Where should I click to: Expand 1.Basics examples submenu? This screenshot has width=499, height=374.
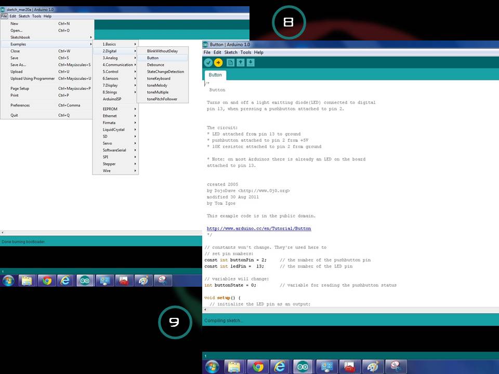pos(115,44)
